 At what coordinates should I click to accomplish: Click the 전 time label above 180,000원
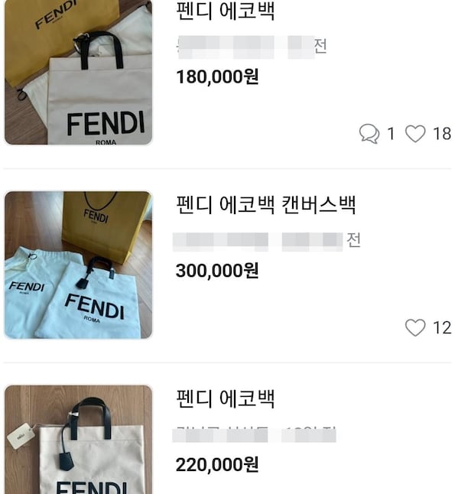point(320,46)
